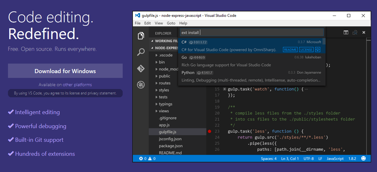
Task: Click the Visual Studio Code logo in title bar
Action: pyautogui.click(x=138, y=16)
